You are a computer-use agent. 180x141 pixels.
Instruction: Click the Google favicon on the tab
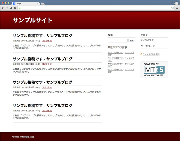tap(14, 3)
